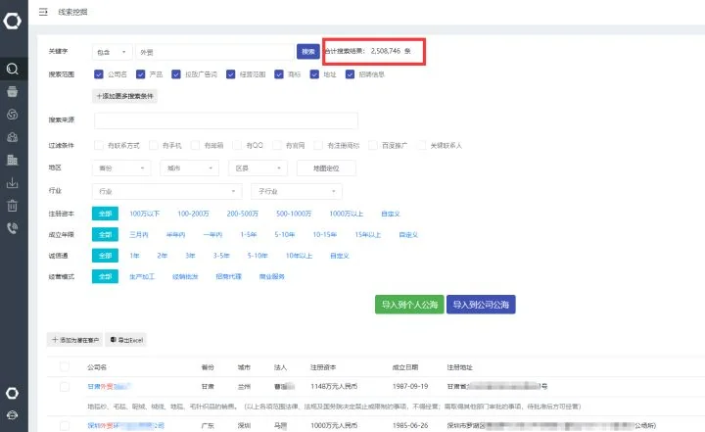Open the 区县 district dropdown

pyautogui.click(x=258, y=168)
